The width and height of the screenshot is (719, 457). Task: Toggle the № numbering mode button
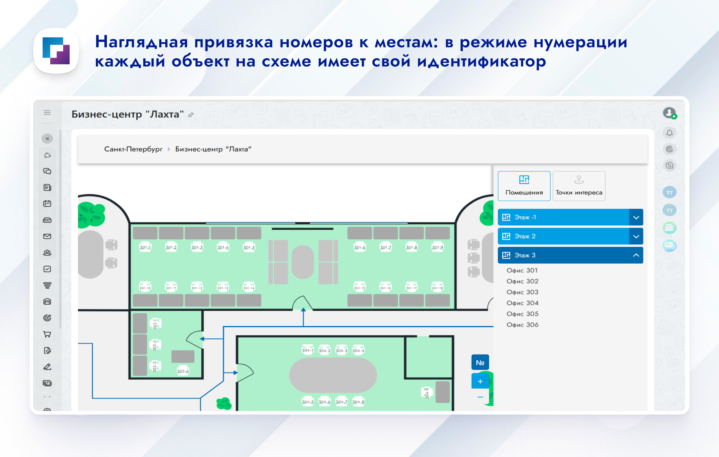click(480, 362)
